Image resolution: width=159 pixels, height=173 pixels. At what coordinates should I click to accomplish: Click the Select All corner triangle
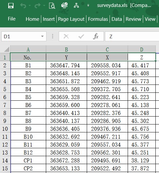[x=7, y=49]
